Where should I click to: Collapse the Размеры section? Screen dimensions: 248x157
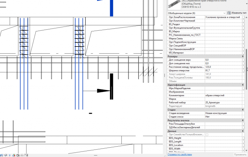[243, 56]
